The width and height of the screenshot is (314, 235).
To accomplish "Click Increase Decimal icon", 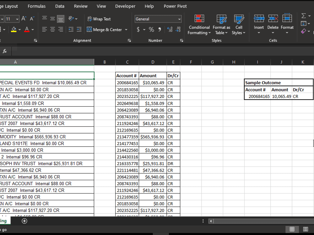I will [170, 29].
